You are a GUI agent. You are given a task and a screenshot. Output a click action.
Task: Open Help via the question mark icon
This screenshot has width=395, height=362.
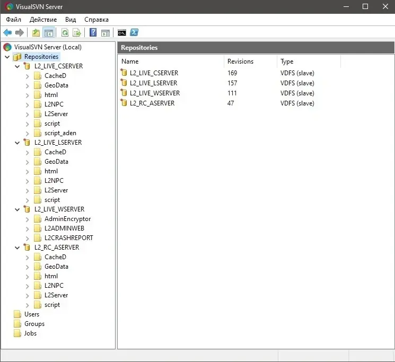(x=93, y=33)
